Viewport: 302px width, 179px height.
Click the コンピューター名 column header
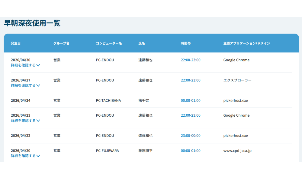(109, 43)
